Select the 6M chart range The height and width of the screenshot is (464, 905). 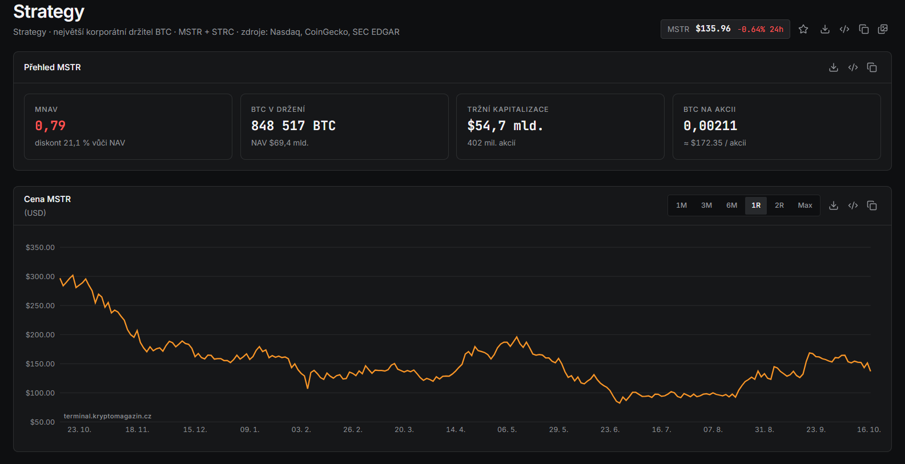point(732,205)
